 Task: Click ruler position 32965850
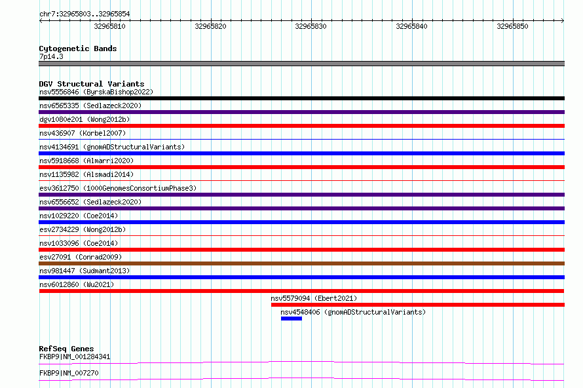click(512, 26)
